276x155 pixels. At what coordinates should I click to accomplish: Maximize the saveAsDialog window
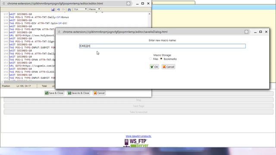260,32
